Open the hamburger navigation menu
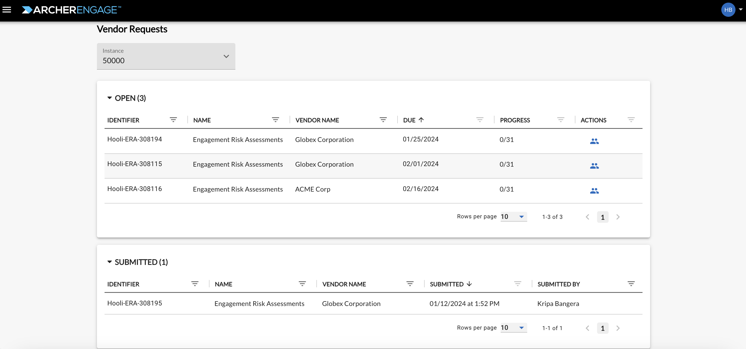This screenshot has height=349, width=746. tap(7, 10)
